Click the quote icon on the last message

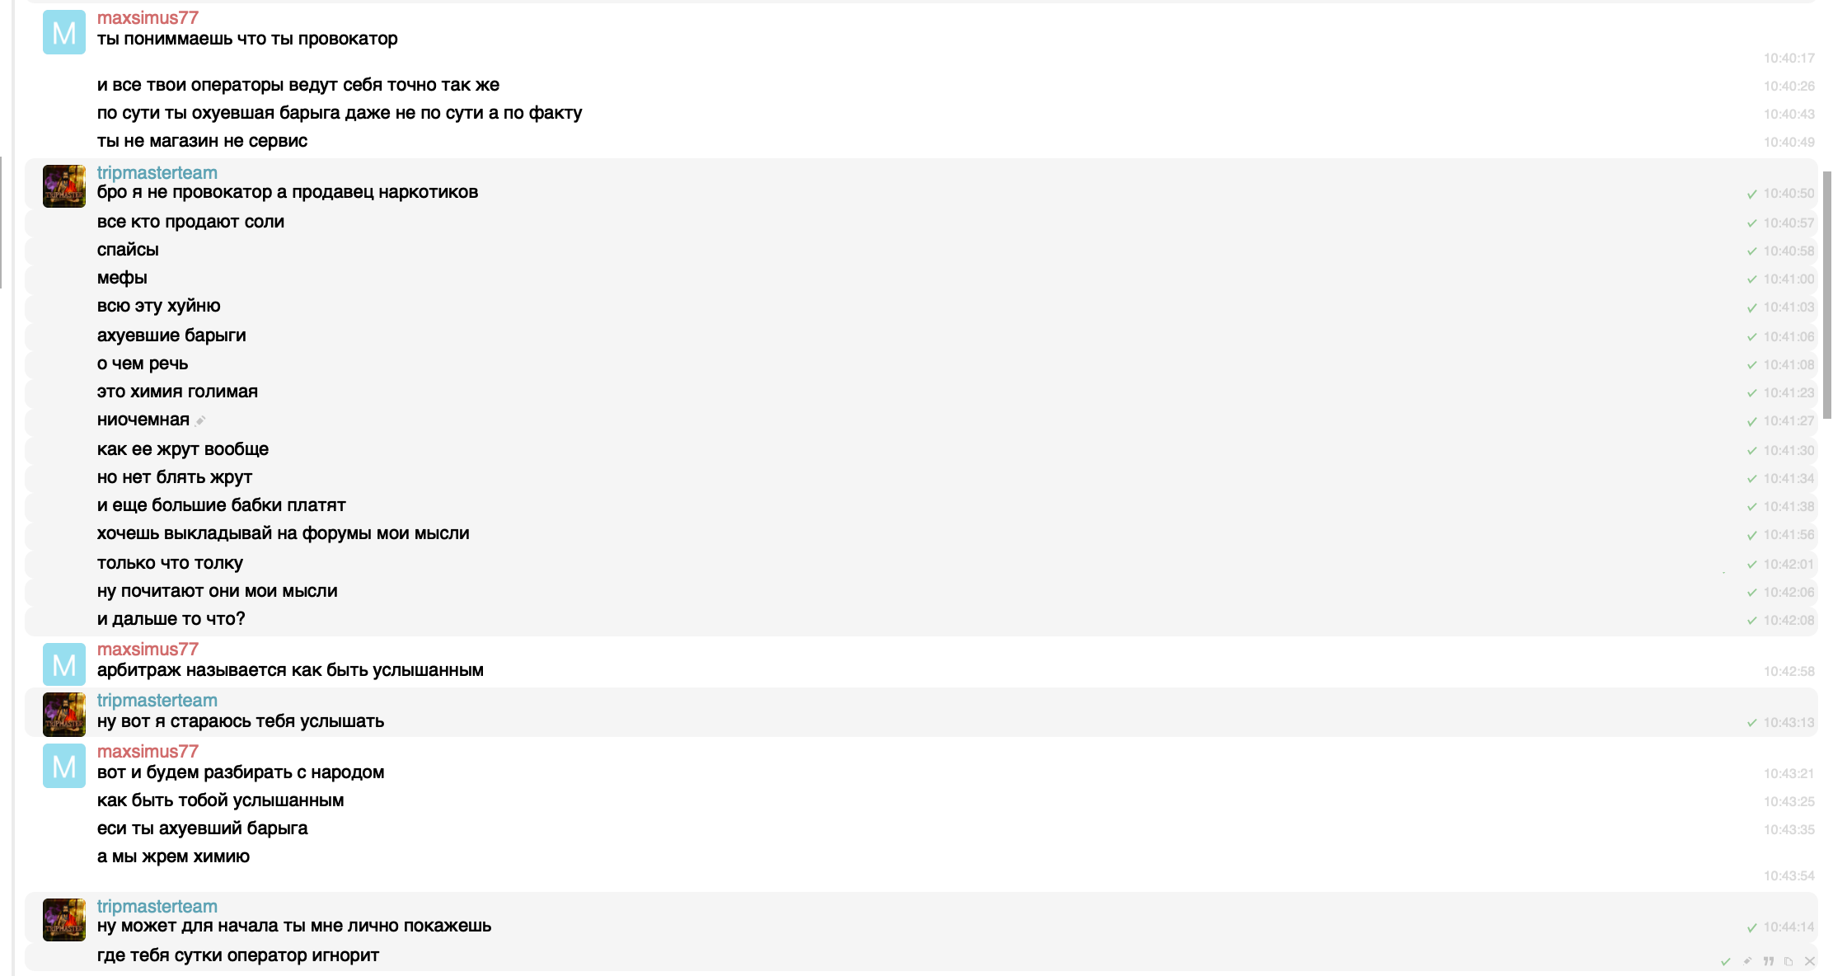click(1769, 961)
